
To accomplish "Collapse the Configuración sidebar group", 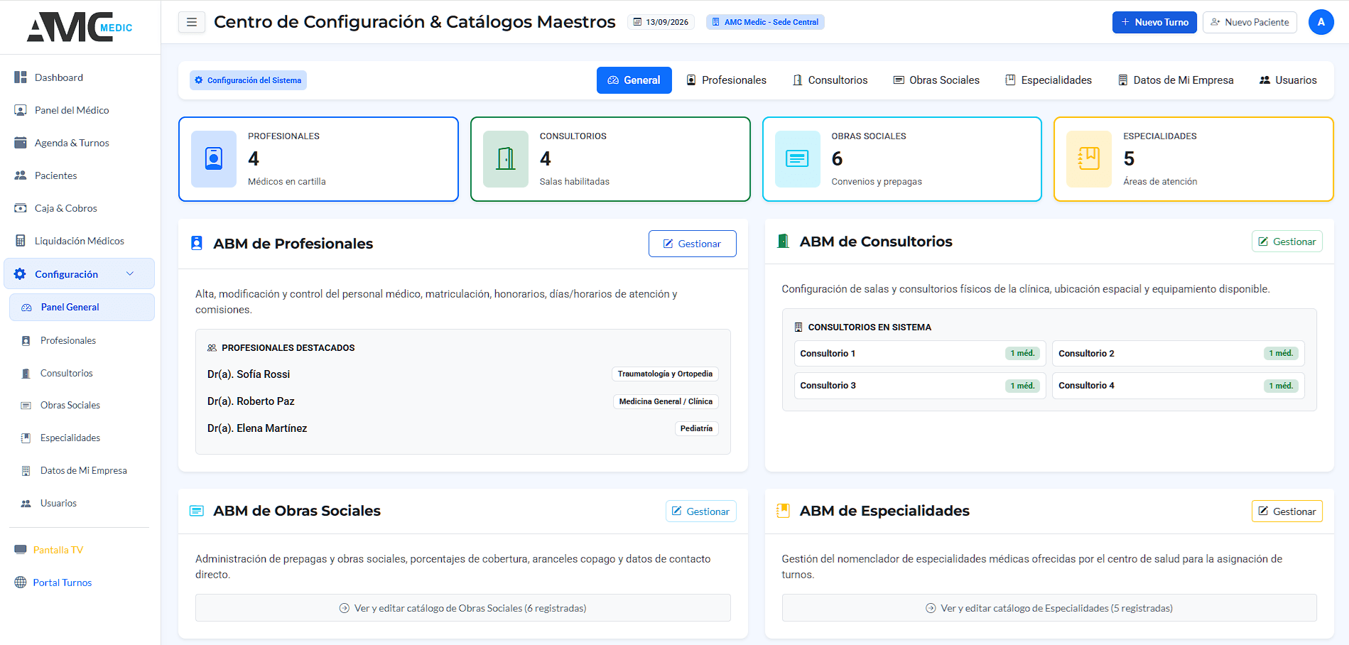I will point(80,274).
